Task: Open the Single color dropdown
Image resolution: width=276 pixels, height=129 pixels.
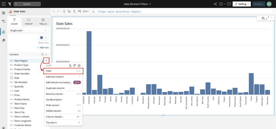Action: click(29, 30)
